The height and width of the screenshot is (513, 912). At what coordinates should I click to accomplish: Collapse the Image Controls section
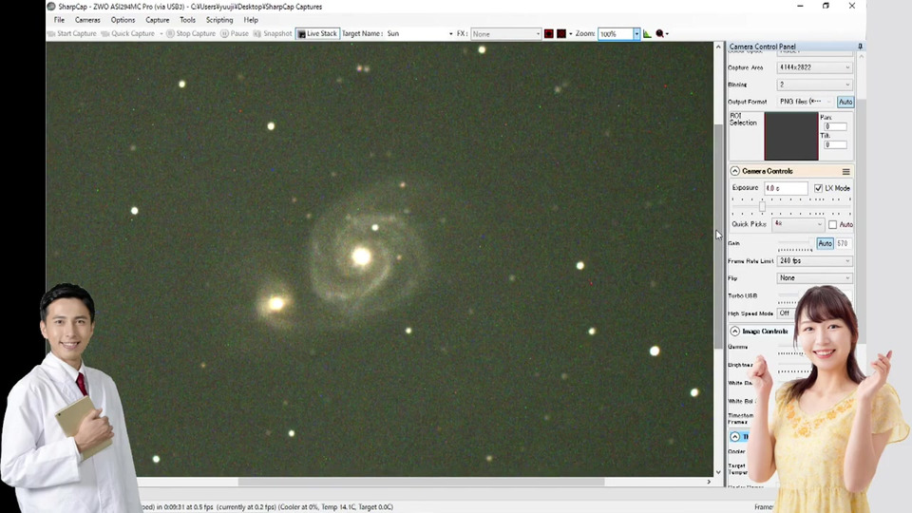(x=735, y=331)
